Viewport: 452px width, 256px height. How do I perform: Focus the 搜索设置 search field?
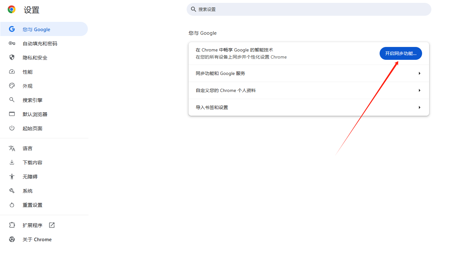309,9
